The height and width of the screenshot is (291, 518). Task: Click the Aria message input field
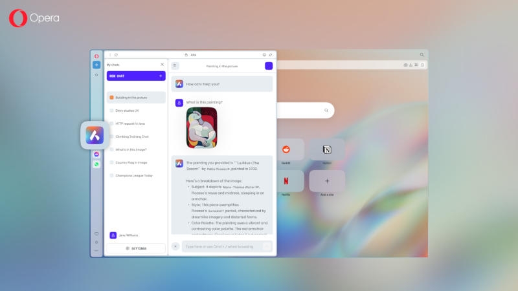[x=220, y=246]
